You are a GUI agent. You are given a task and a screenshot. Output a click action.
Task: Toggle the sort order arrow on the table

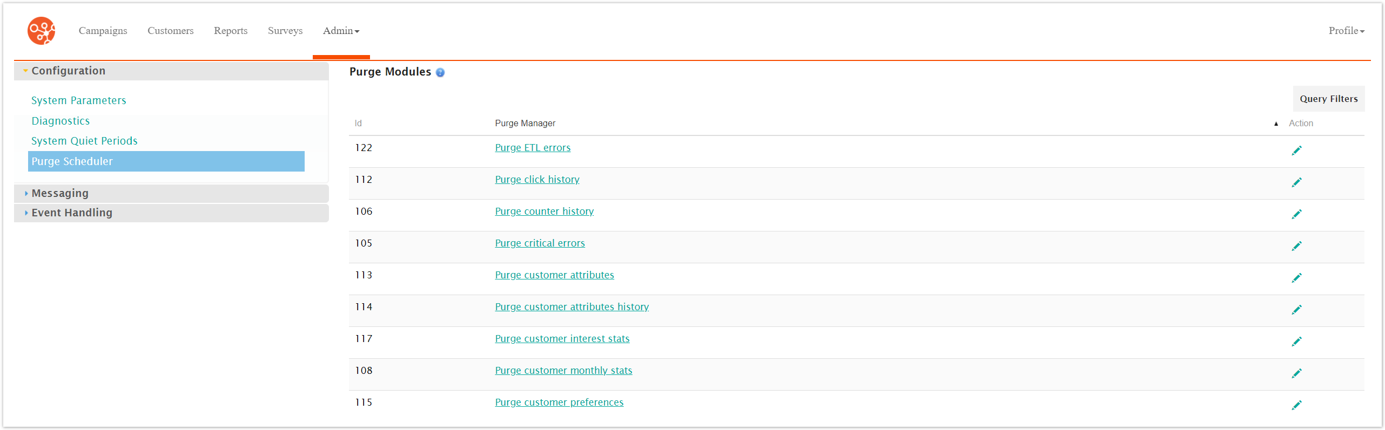click(x=1275, y=124)
